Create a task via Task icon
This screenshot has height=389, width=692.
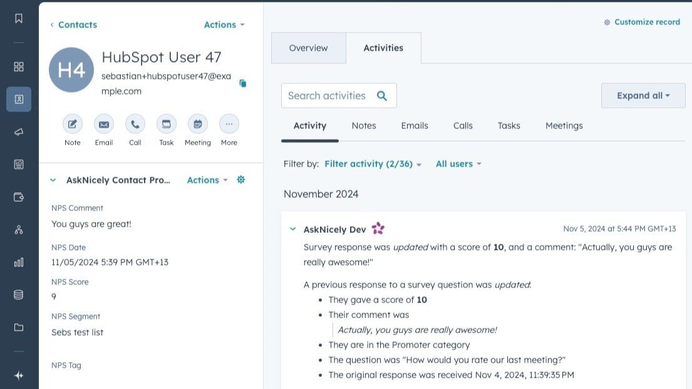click(x=167, y=124)
